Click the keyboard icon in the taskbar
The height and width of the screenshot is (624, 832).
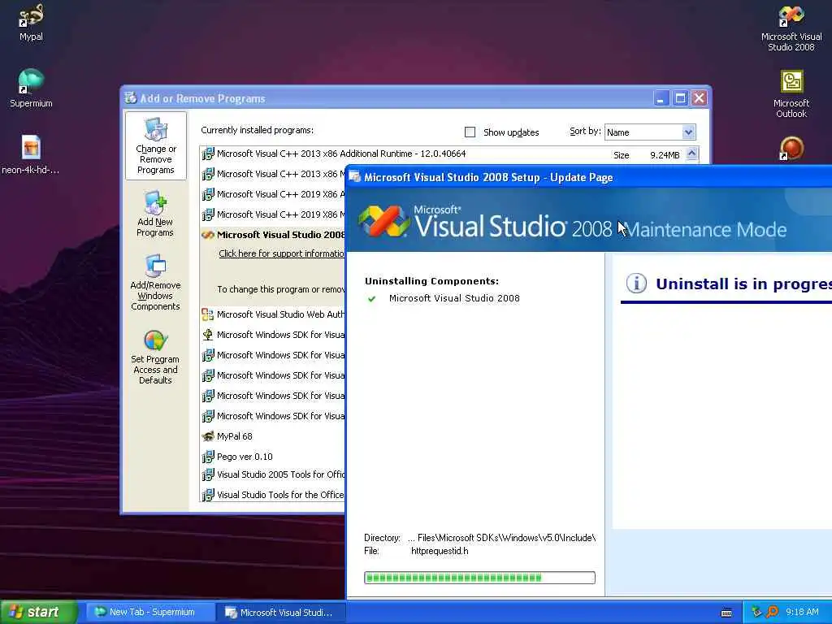click(726, 613)
